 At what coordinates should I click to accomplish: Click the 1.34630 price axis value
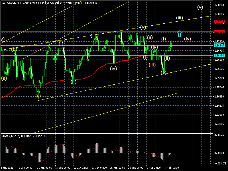tap(219, 97)
